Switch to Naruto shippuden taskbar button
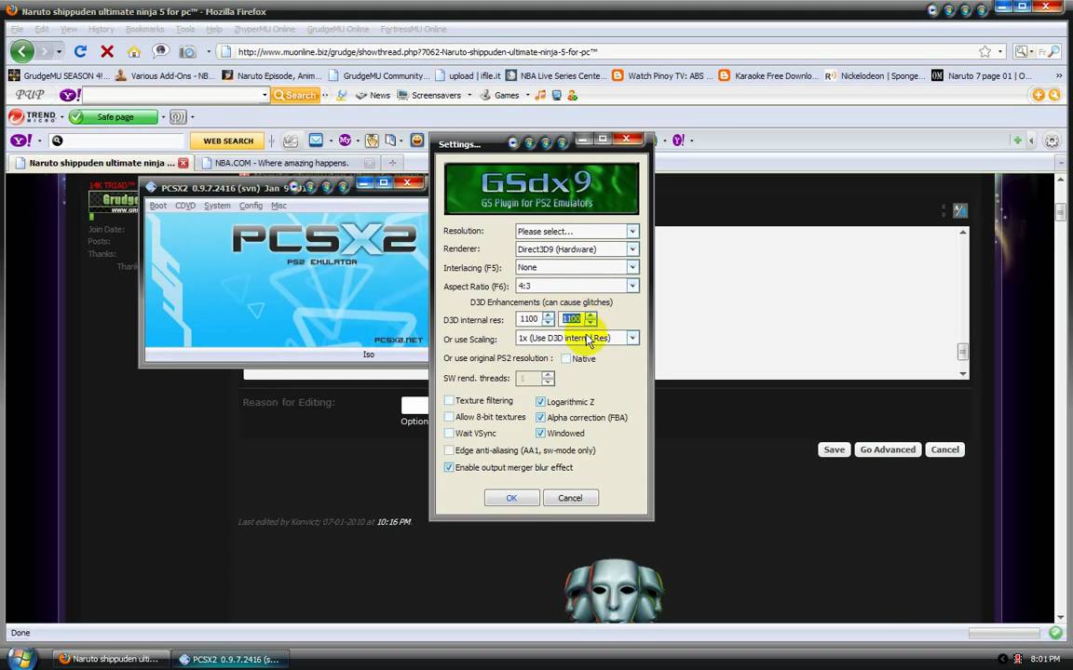Screen dimensions: 1073x670 (x=110, y=659)
